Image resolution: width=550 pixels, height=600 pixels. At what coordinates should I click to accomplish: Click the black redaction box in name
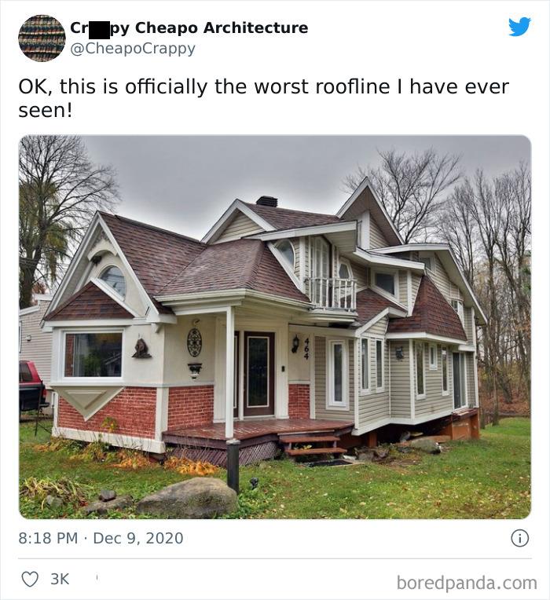(x=99, y=29)
